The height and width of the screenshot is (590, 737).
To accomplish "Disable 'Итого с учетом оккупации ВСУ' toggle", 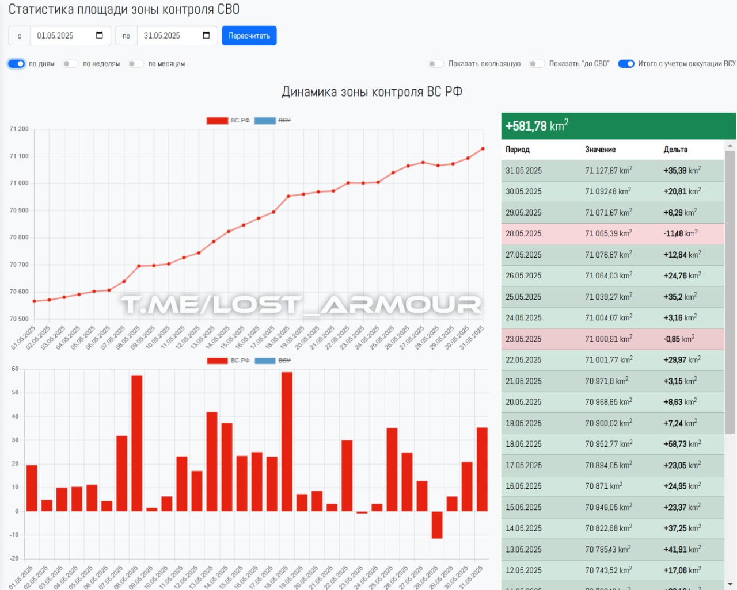I will 626,64.
